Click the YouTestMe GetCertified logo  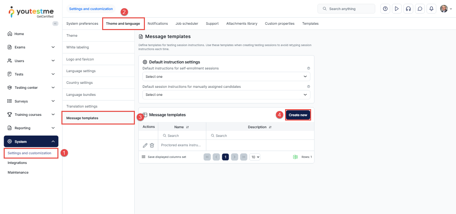click(x=31, y=12)
